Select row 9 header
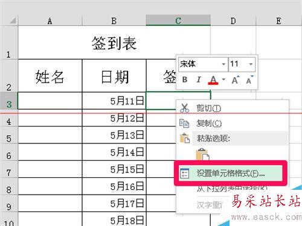The image size is (302, 226). pyautogui.click(x=9, y=204)
